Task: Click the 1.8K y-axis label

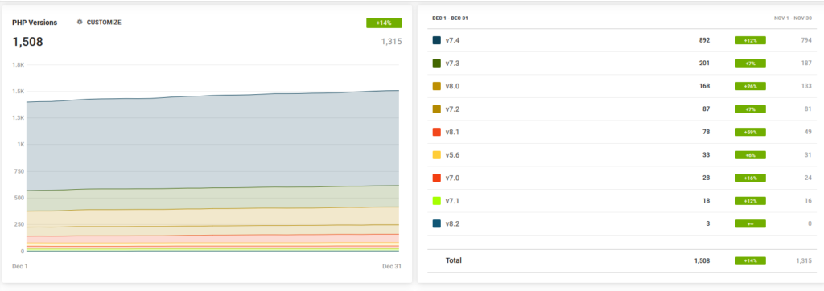Action: tap(18, 64)
